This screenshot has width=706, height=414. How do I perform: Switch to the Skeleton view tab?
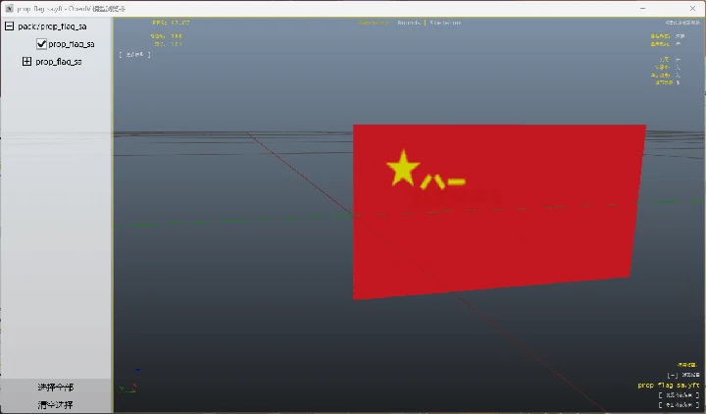445,23
